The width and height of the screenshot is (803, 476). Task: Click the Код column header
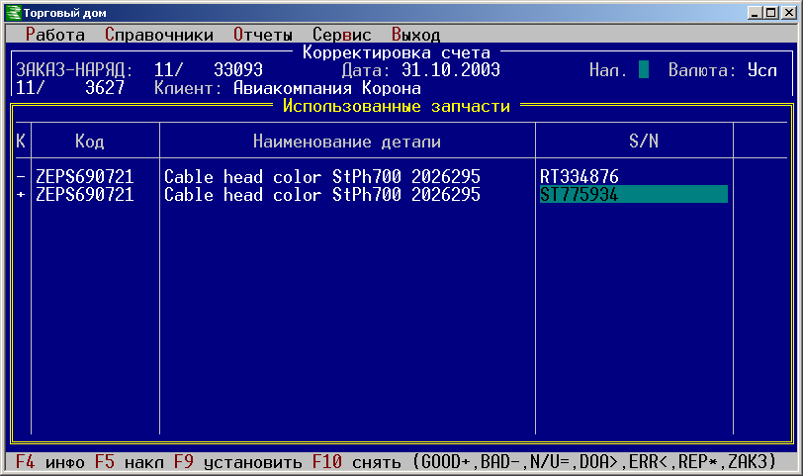[90, 141]
